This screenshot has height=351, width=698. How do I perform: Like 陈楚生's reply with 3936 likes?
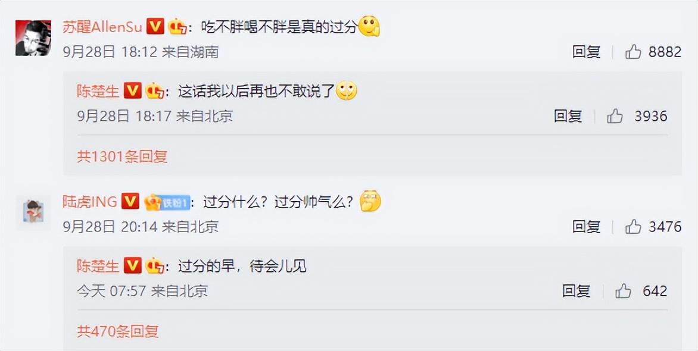click(x=615, y=116)
